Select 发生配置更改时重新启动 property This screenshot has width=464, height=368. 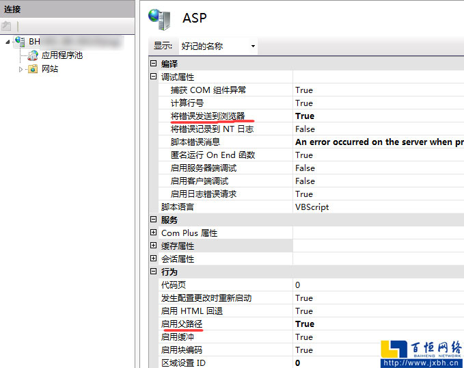(x=206, y=298)
